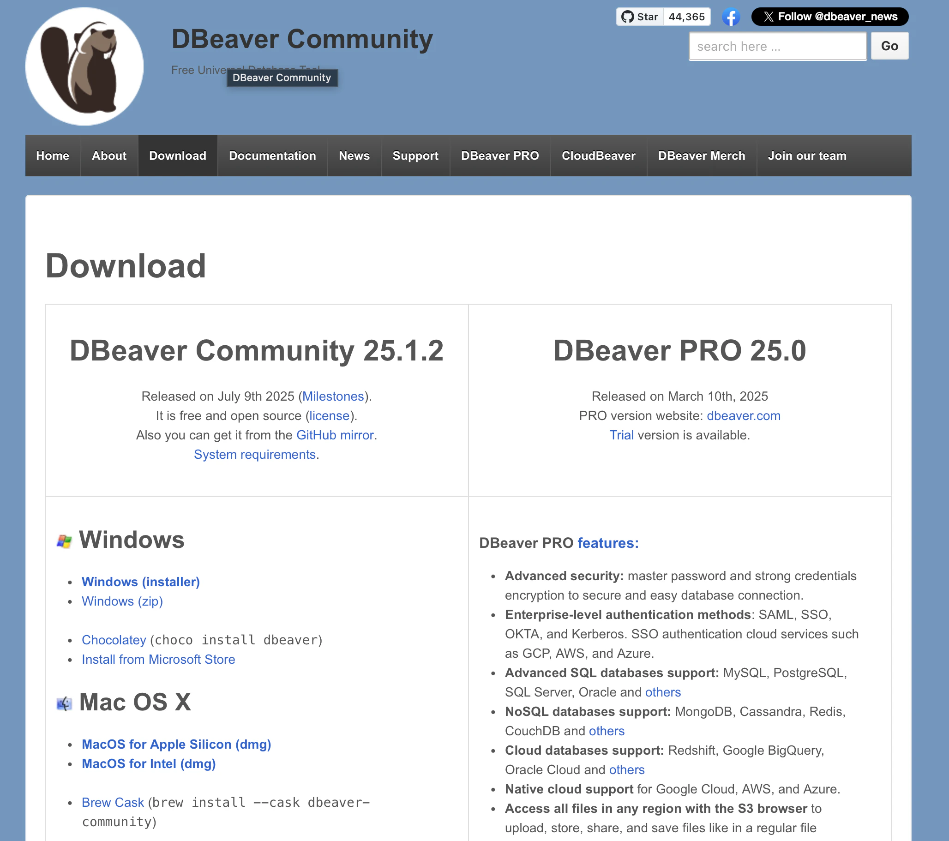Screen dimensions: 949x841
Task: Open the Brew Cask link
Action: (113, 802)
